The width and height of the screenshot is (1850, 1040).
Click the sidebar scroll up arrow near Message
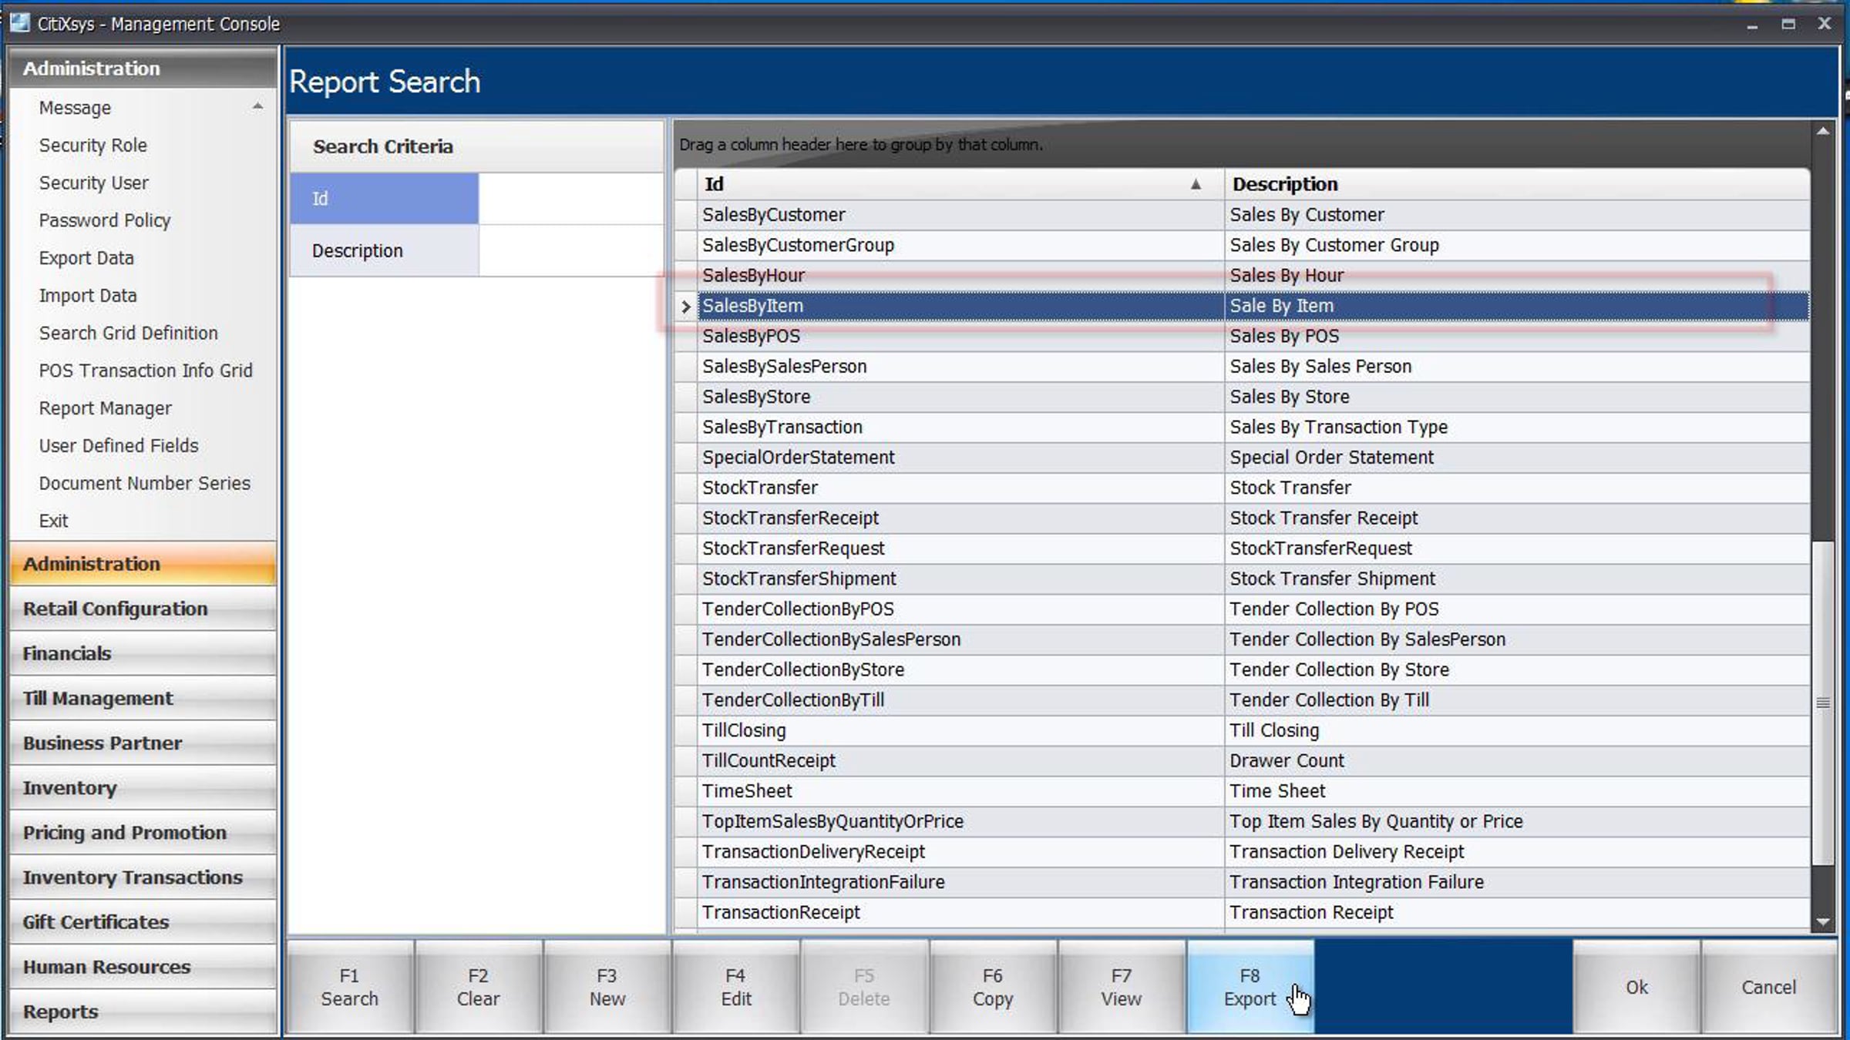coord(257,106)
